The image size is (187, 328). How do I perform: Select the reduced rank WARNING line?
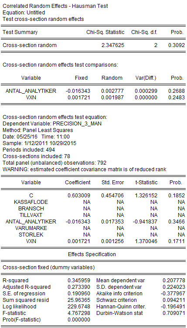click(x=85, y=169)
